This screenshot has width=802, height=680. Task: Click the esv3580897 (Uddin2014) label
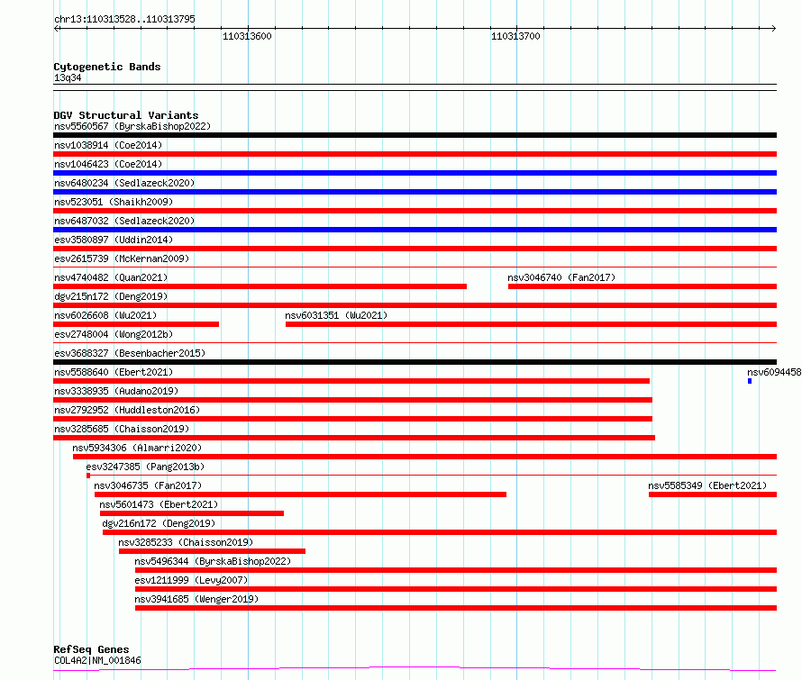tap(114, 240)
